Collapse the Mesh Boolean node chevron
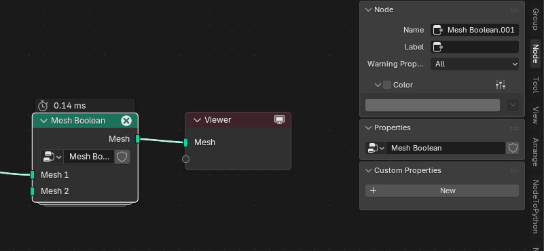The width and height of the screenshot is (544, 251). [43, 121]
